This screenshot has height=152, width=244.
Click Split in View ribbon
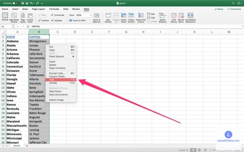click(x=151, y=14)
